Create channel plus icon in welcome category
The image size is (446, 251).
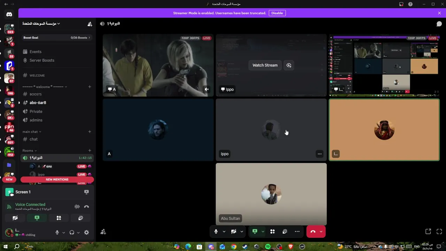(90, 87)
